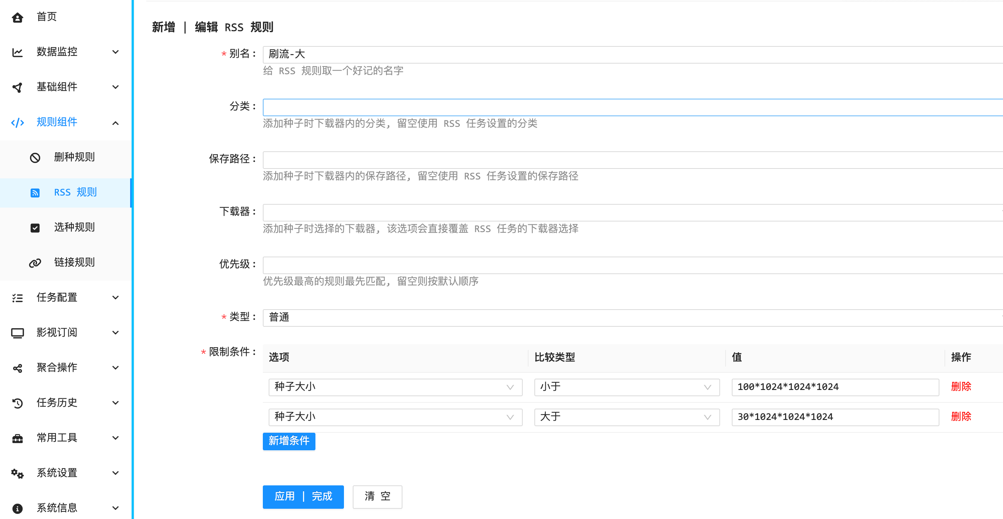Expand the 任务配置 menu chevron
Screen dimensions: 1003x519
pyautogui.click(x=115, y=298)
